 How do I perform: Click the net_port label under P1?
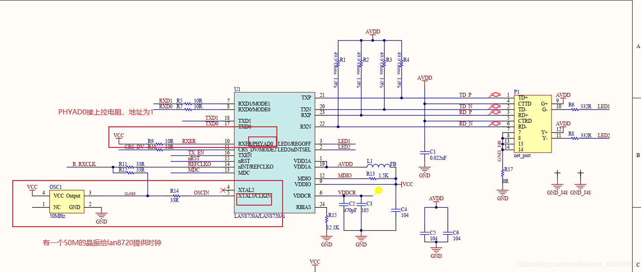tap(522, 156)
